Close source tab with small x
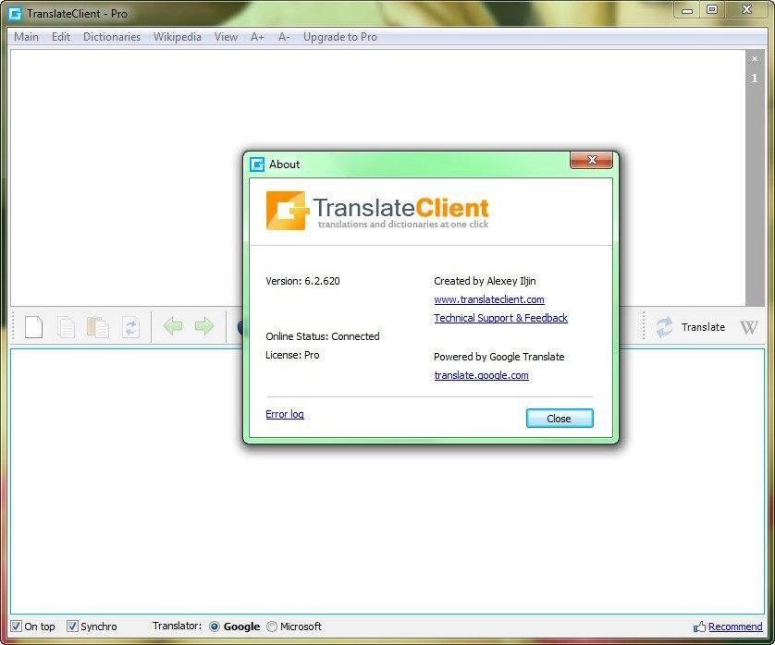775x645 pixels. (755, 59)
